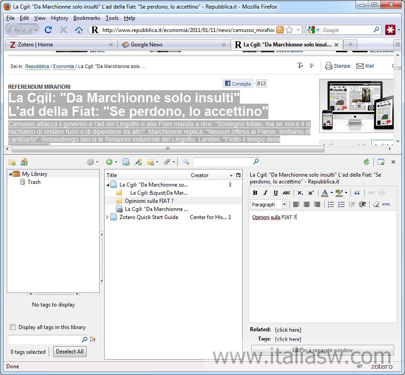This screenshot has width=405, height=375.
Task: Click the green New Item plus icon
Action: [x=109, y=162]
